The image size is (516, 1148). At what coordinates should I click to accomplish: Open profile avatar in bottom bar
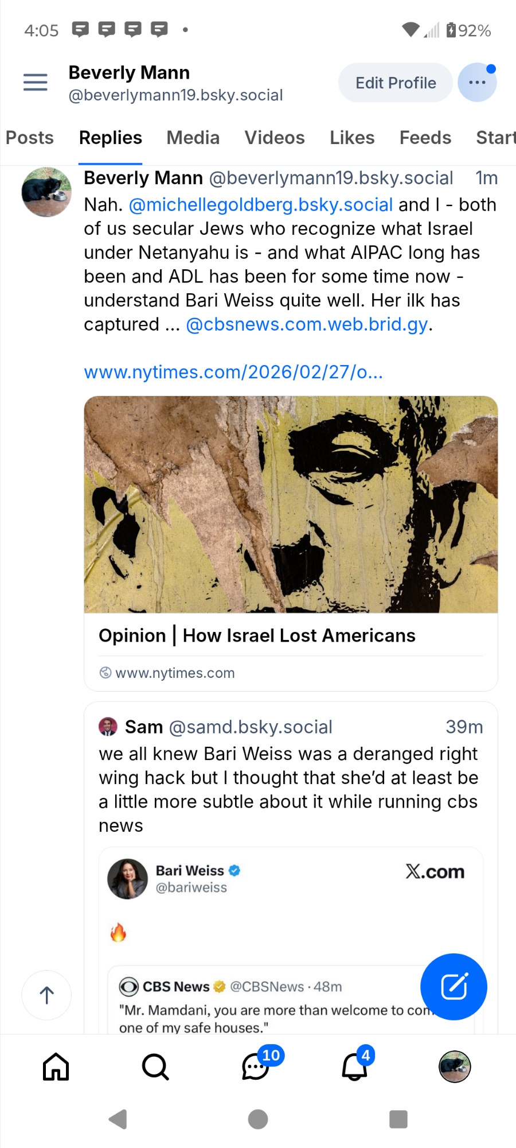(x=455, y=1066)
